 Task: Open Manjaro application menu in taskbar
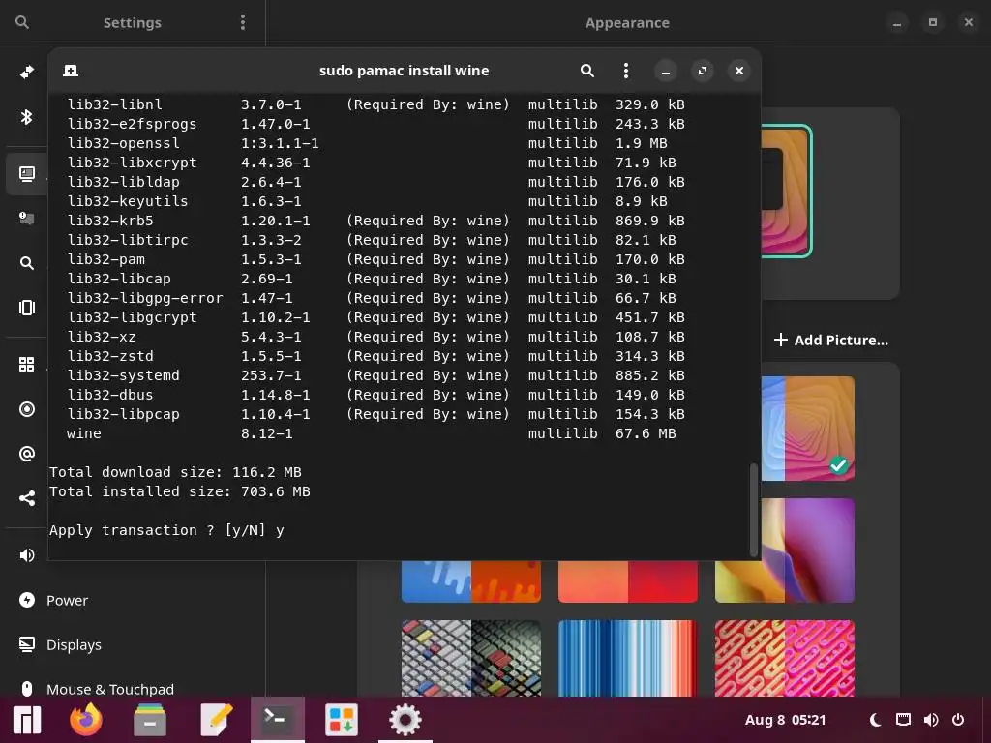[x=27, y=720]
